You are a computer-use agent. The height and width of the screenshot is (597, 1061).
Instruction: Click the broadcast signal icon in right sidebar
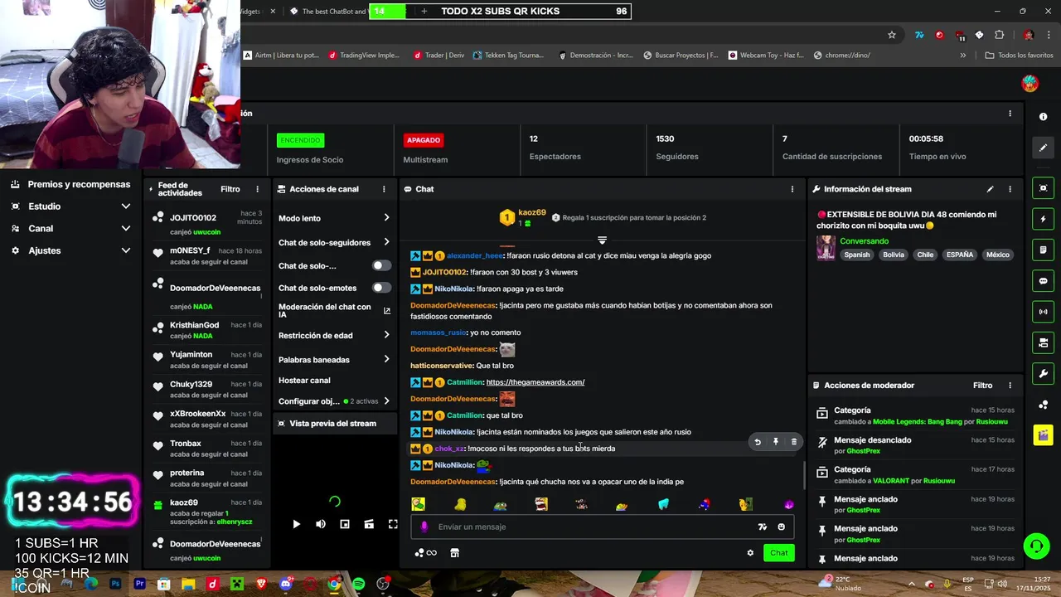1044,312
